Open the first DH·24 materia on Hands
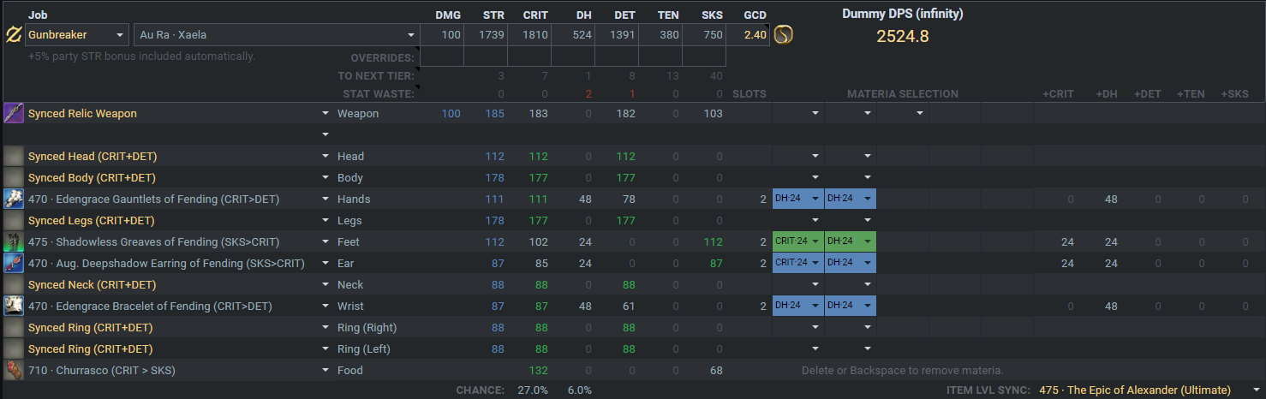Image resolution: width=1266 pixels, height=399 pixels. pyautogui.click(x=797, y=199)
